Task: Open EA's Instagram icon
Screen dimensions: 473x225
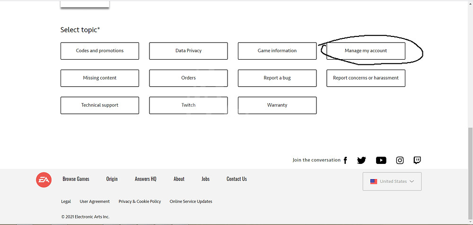Action: (400, 160)
